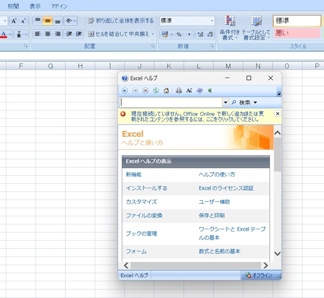The image size is (324, 298).
Task: Open text orientation options
Action: point(70,21)
